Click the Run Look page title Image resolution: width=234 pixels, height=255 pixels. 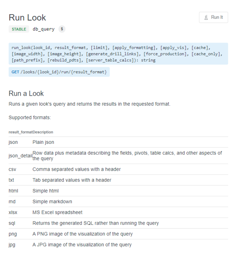[x=27, y=18]
